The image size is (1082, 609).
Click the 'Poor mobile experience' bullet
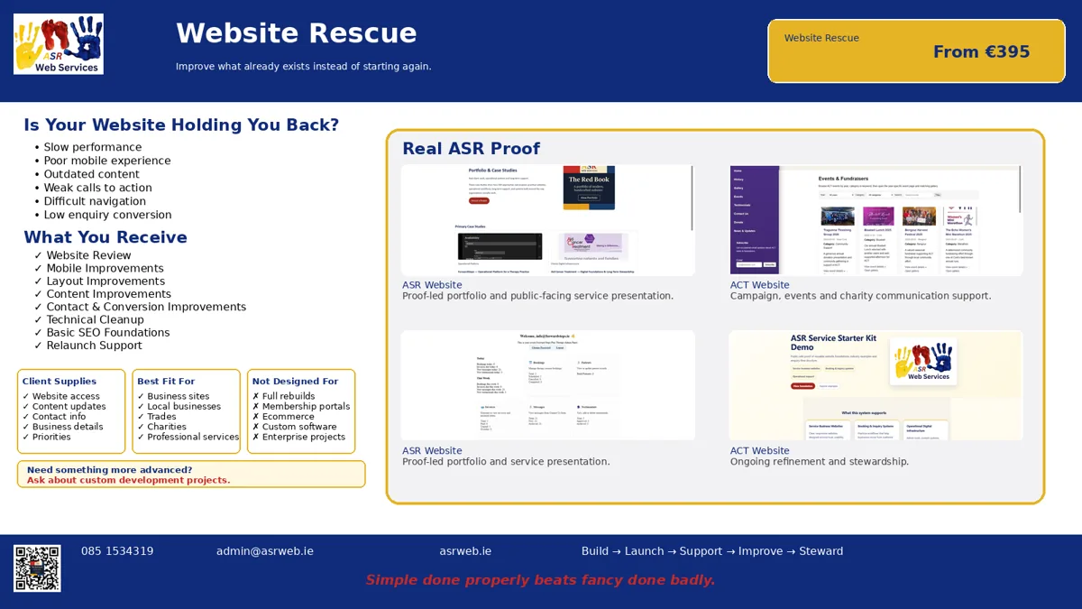(106, 161)
